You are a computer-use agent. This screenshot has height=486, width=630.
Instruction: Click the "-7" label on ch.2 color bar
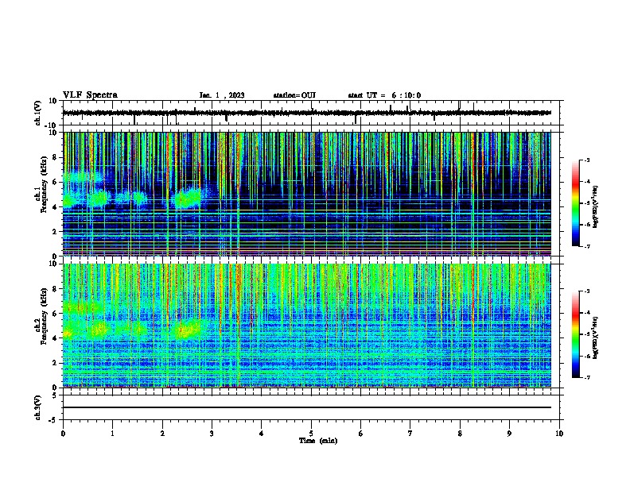[x=586, y=377]
